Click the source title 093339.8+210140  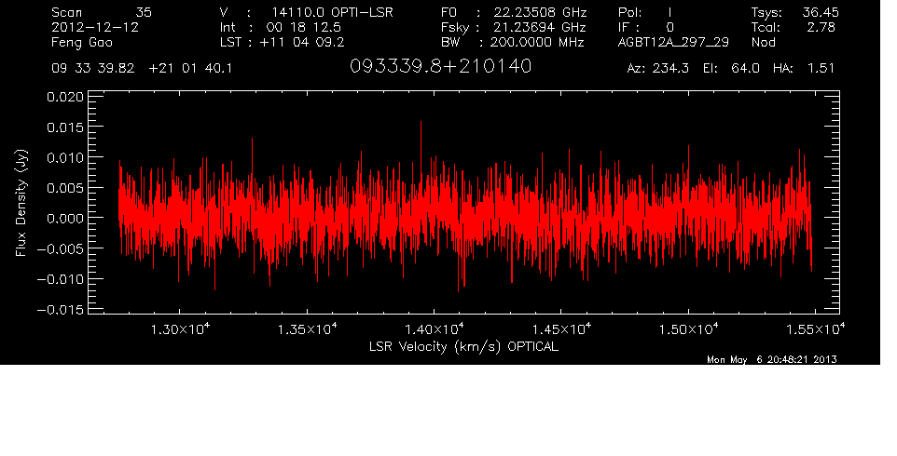click(440, 66)
